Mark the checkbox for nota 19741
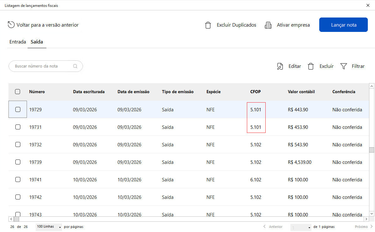375x232 pixels. click(x=18, y=179)
